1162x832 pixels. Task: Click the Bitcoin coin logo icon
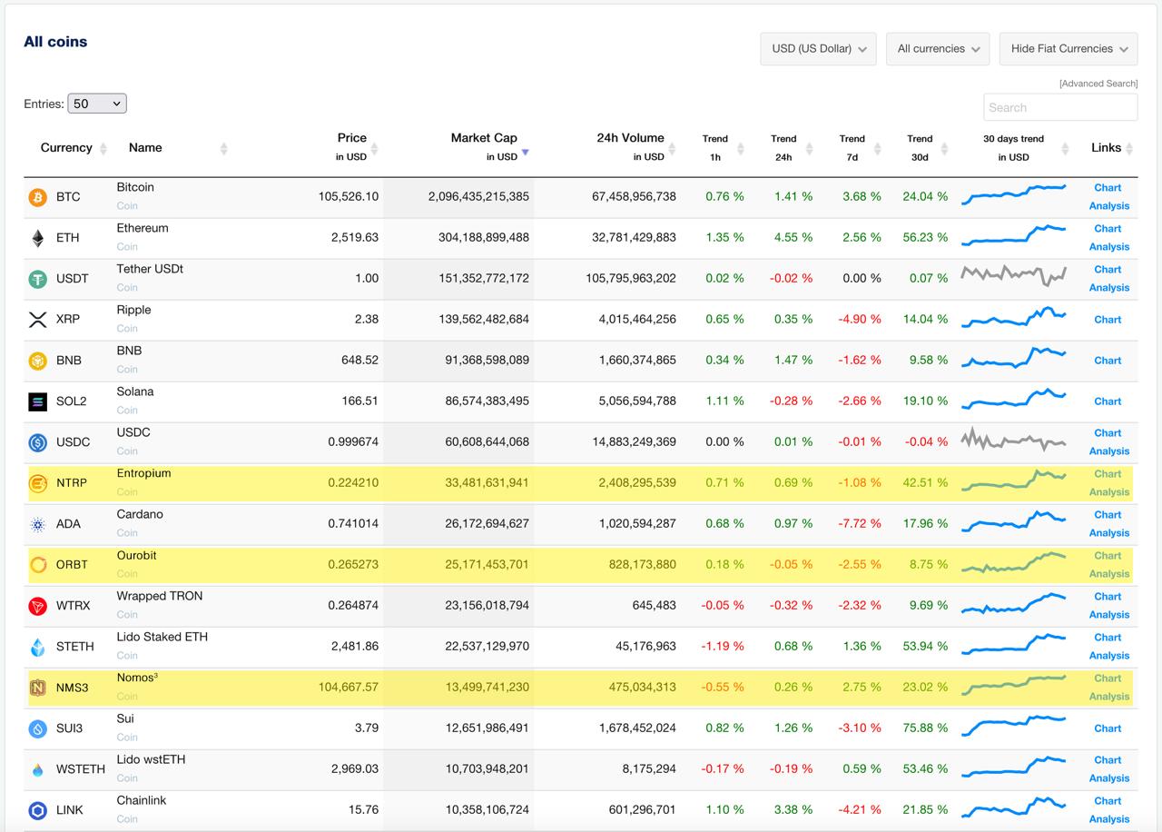[x=37, y=197]
